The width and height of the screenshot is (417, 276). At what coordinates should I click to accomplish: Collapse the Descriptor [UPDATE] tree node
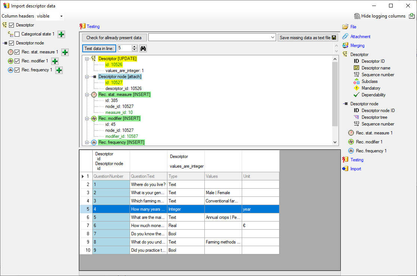pos(87,59)
